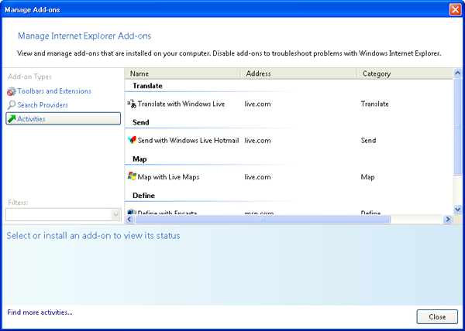
Task: Click Send category cell
Action: pos(368,141)
